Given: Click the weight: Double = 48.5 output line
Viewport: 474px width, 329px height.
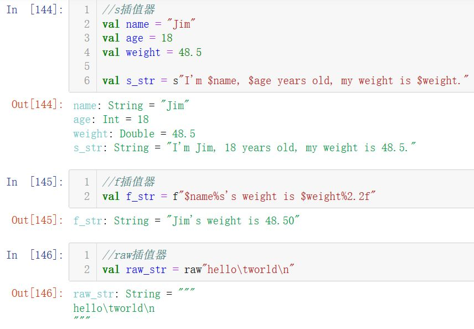Looking at the screenshot, I should 134,134.
